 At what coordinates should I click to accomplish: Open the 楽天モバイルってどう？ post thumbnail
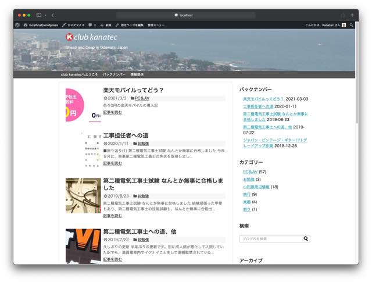[x=83, y=105]
